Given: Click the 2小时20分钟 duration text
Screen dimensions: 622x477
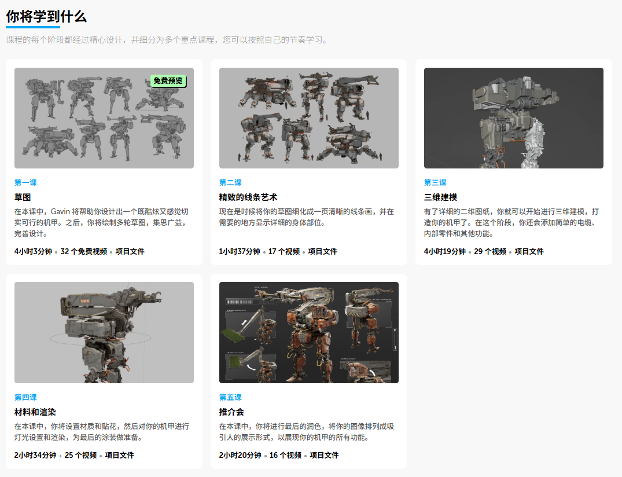Looking at the screenshot, I should pos(240,455).
